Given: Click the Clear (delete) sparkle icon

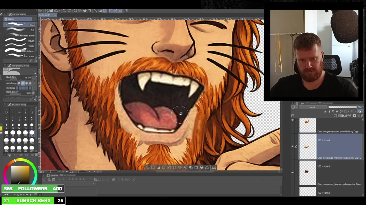Looking at the screenshot, I should point(75,11).
